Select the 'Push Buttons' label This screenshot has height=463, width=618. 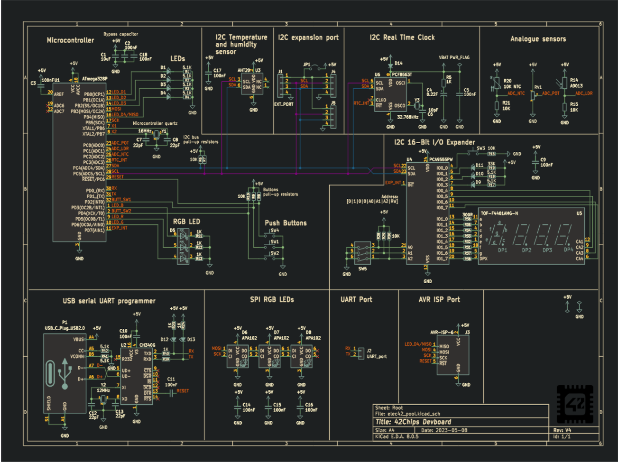[286, 223]
